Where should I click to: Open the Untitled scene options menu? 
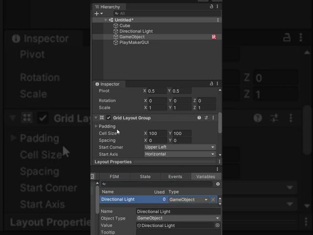tap(218, 20)
